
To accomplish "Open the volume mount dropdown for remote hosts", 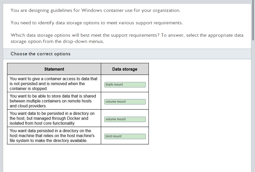I will point(125,102).
